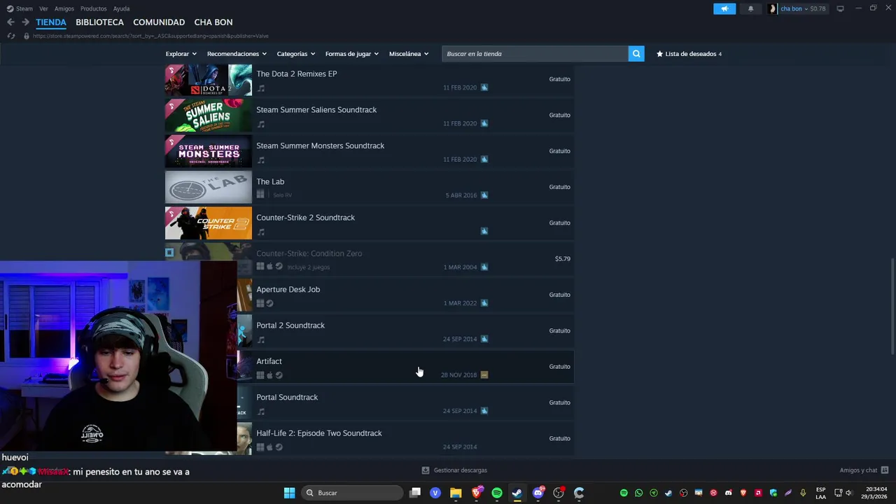Open the Productos menu
This screenshot has height=504, width=896.
[x=93, y=8]
